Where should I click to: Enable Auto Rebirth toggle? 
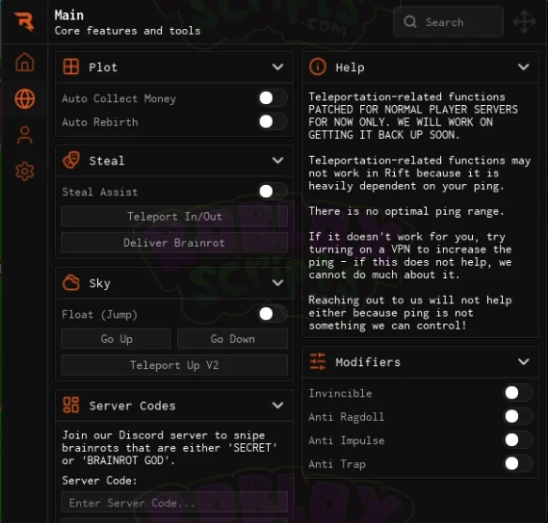[273, 121]
